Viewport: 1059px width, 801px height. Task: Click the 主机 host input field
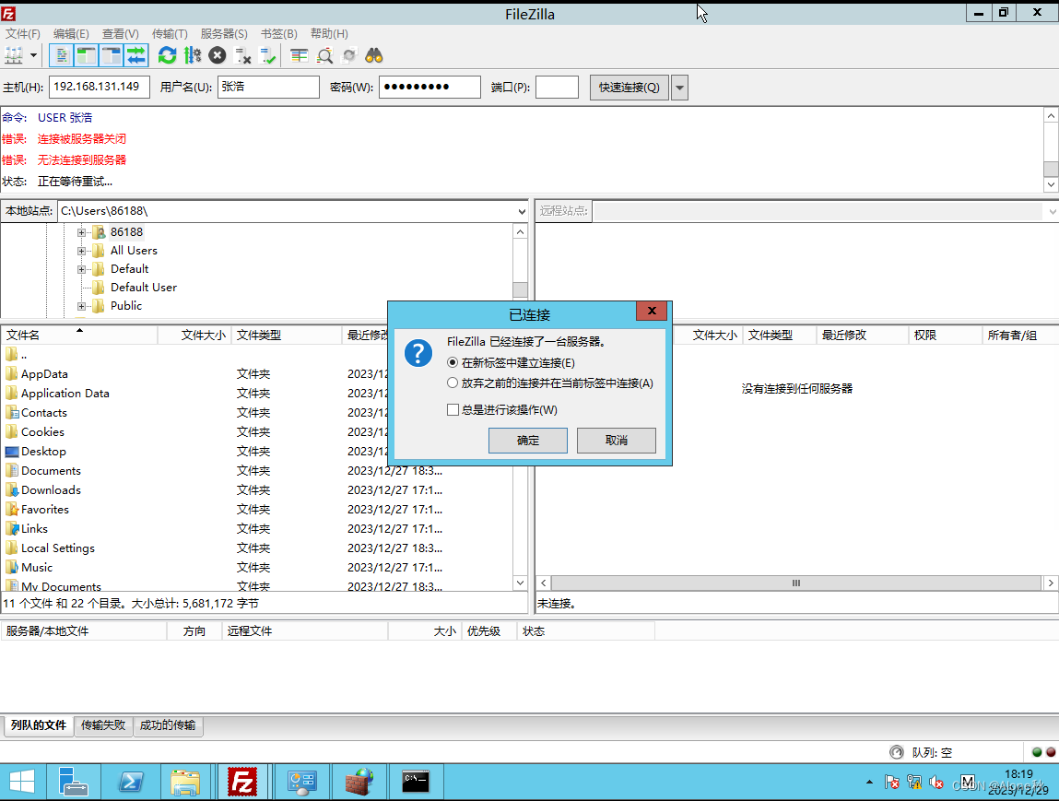(x=100, y=88)
